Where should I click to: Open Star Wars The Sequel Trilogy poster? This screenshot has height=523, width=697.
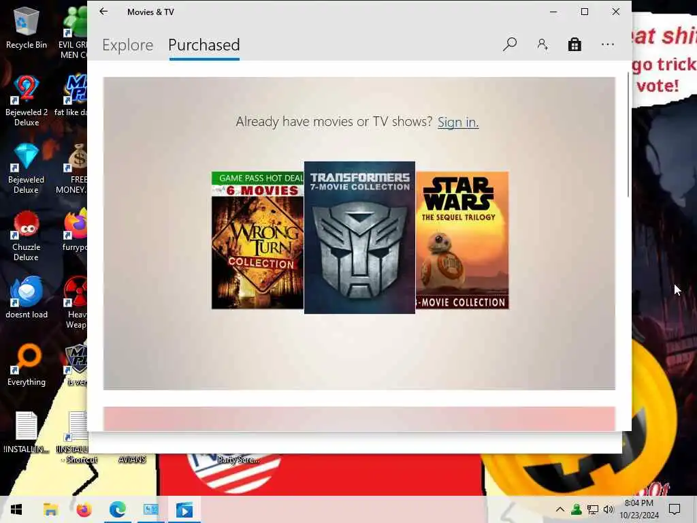point(462,240)
